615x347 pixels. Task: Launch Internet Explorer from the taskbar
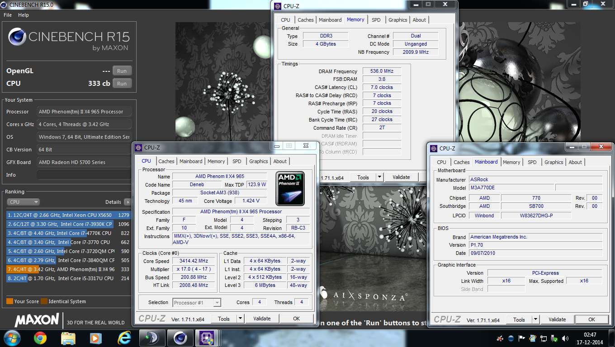[x=124, y=338]
